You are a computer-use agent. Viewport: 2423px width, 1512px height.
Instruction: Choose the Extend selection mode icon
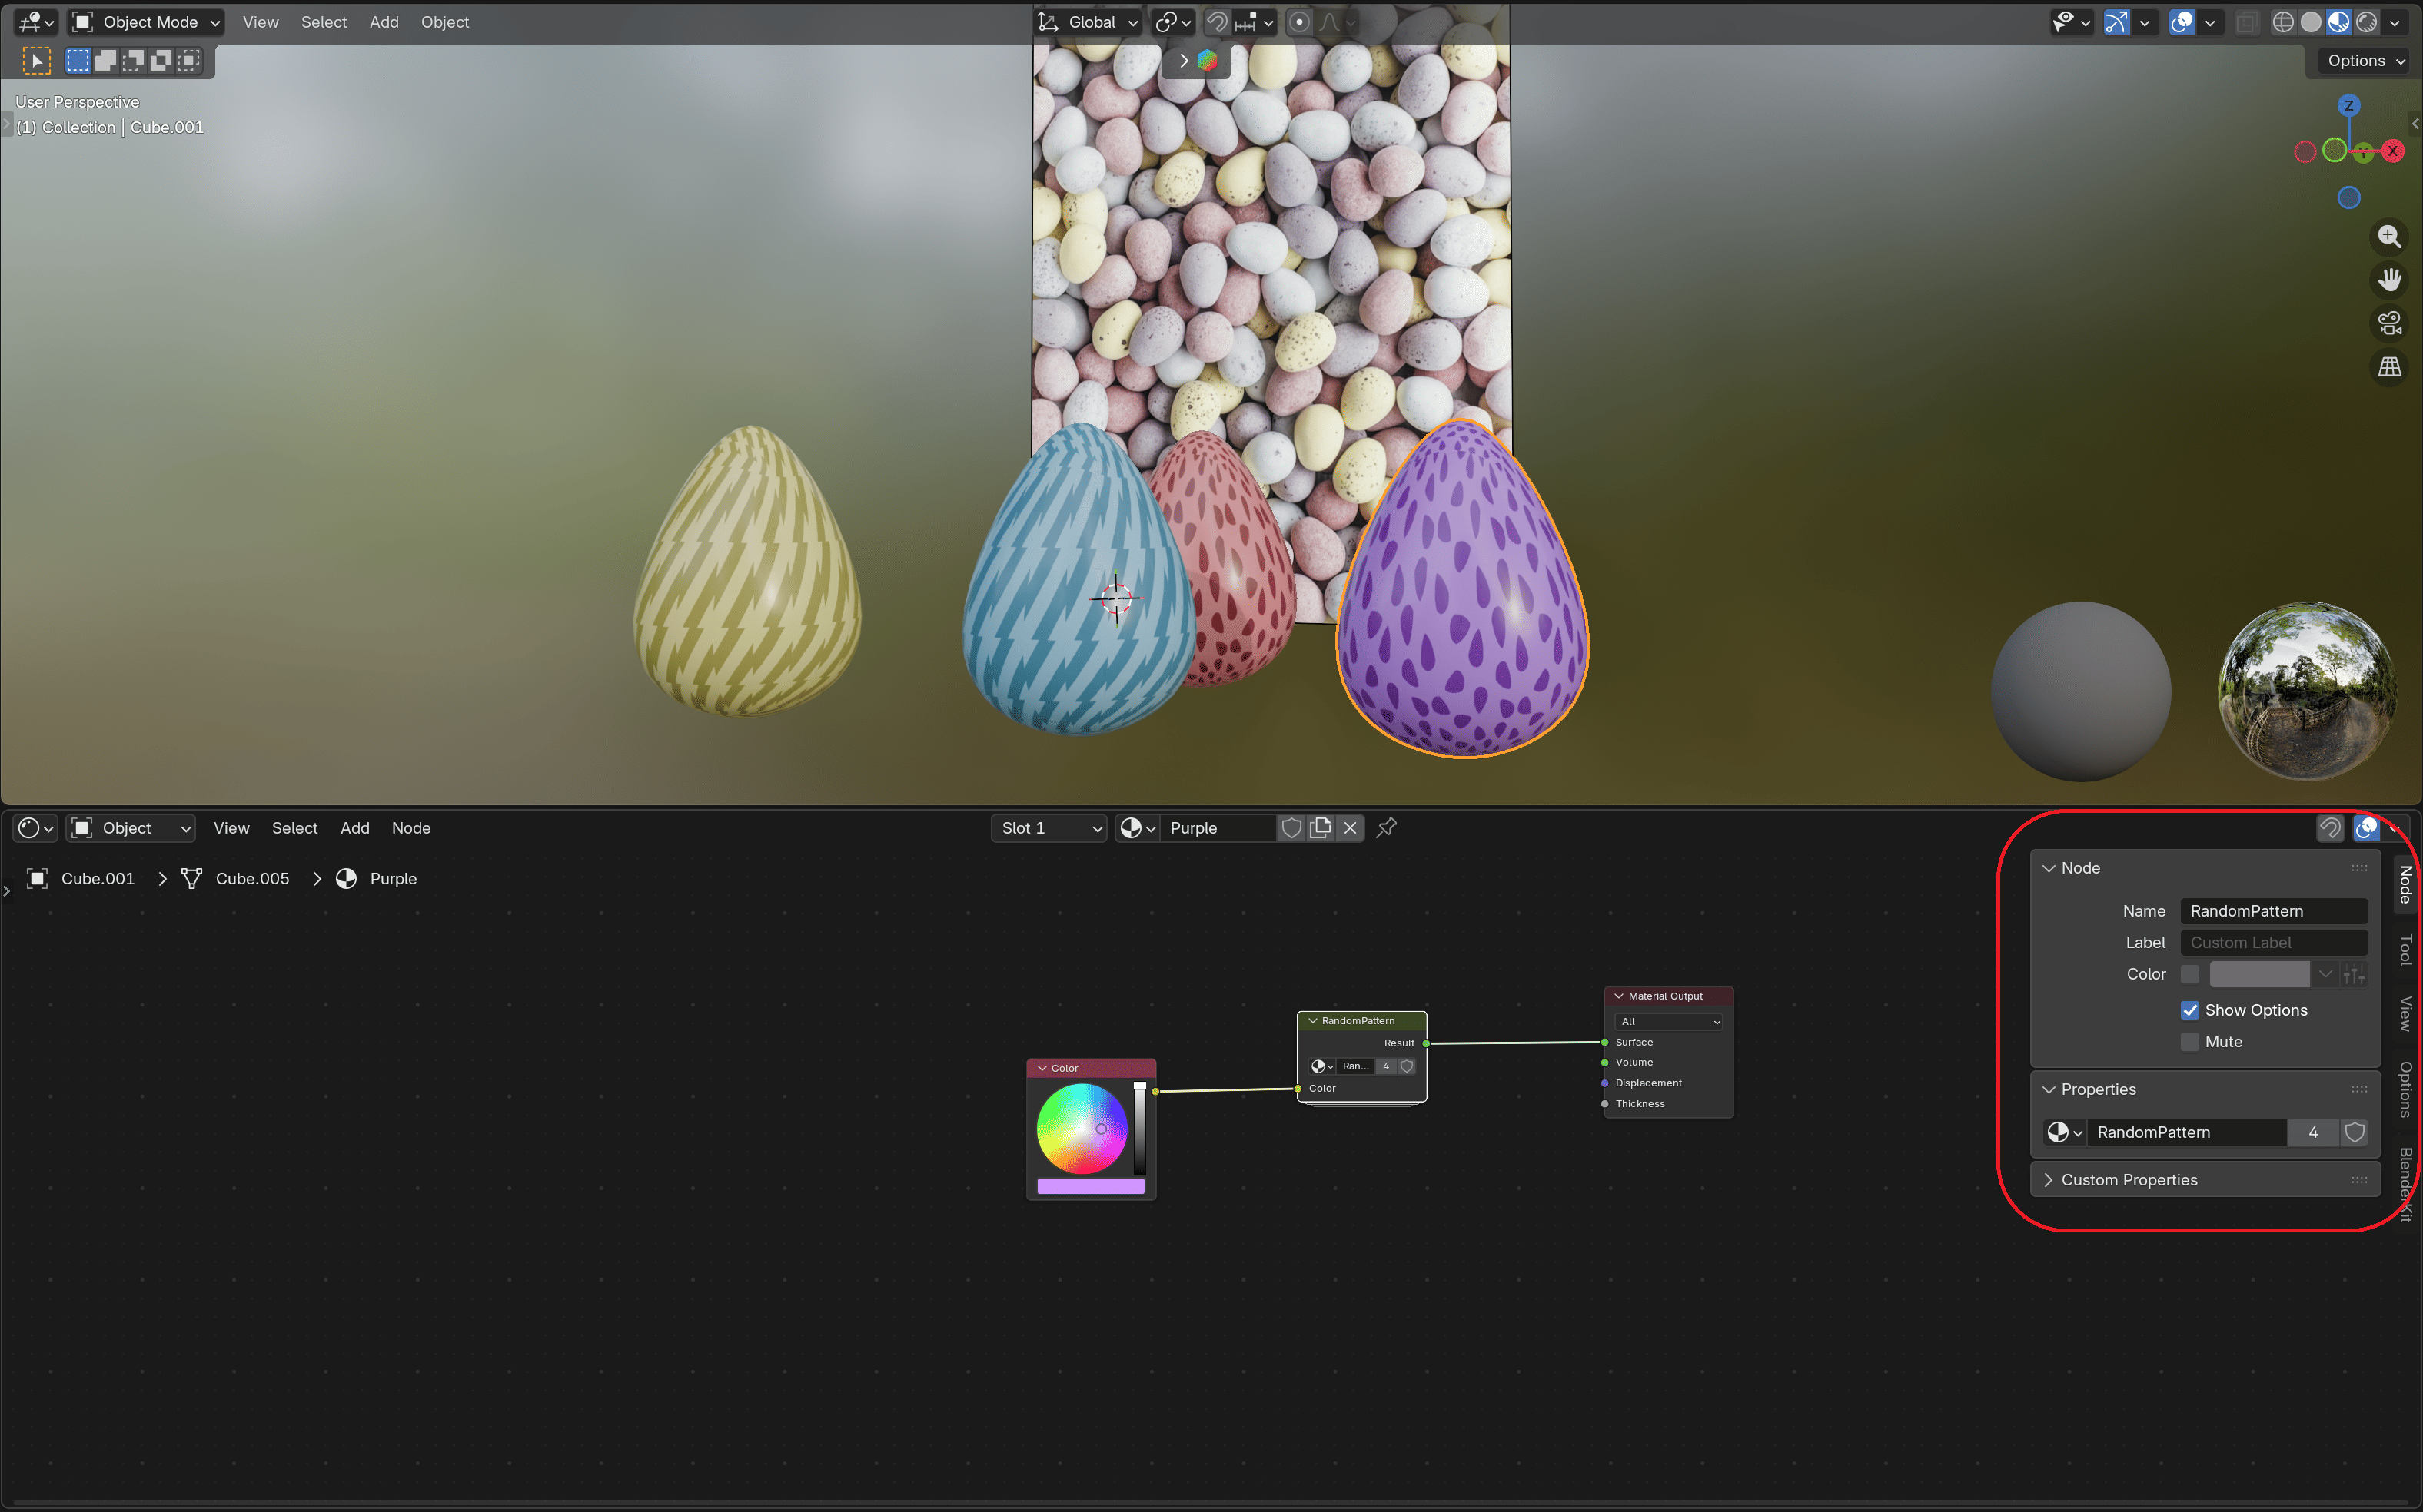[105, 61]
